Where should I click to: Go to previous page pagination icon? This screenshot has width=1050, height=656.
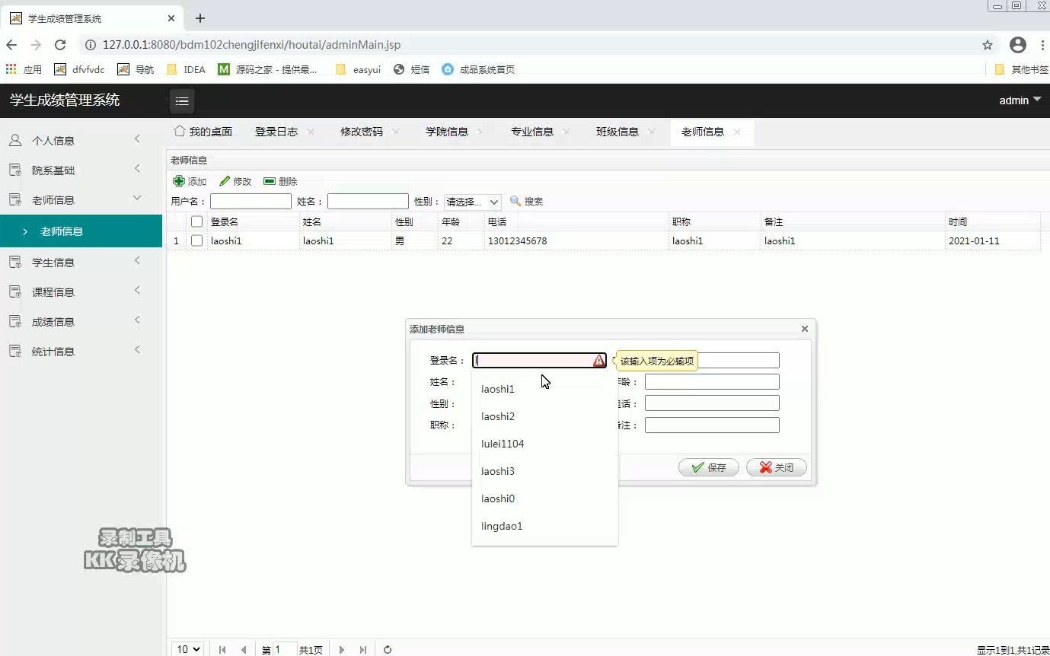point(244,650)
